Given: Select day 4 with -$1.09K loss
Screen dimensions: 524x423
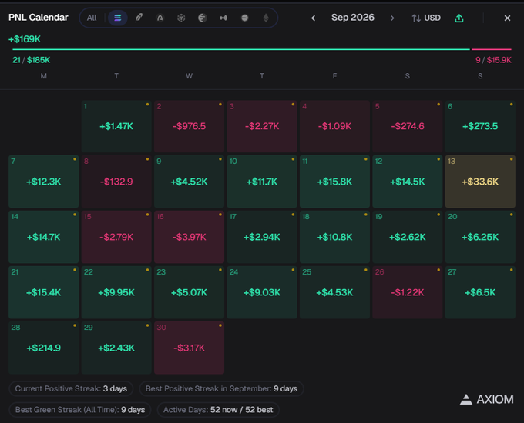Looking at the screenshot, I should click(x=335, y=126).
